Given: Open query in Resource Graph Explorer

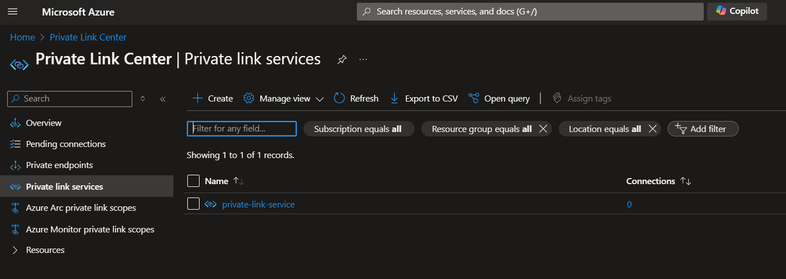Looking at the screenshot, I should [499, 98].
